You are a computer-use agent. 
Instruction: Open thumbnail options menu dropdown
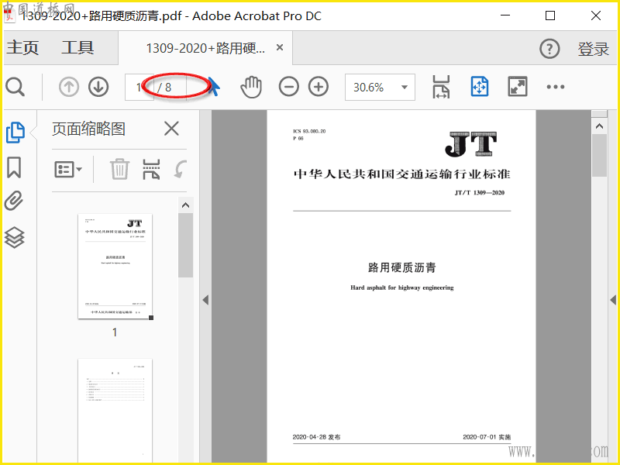[68, 170]
